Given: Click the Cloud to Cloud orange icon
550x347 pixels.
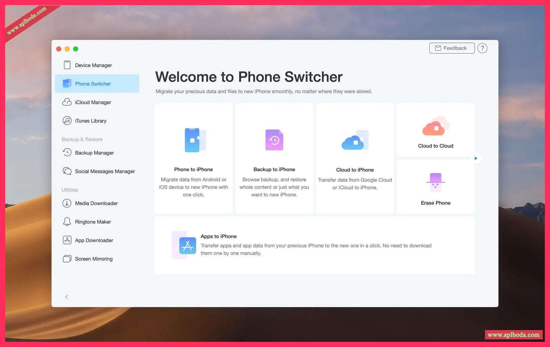Looking at the screenshot, I should [436, 126].
